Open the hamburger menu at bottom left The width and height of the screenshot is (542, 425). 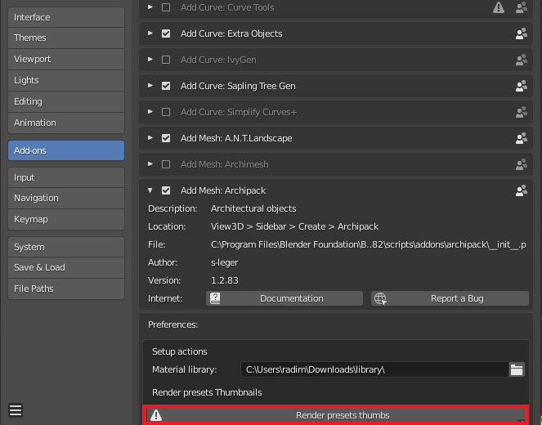16,410
